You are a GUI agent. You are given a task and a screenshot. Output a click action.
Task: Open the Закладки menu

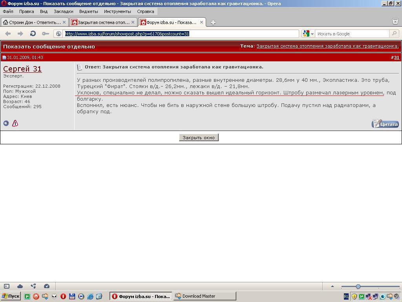[x=63, y=11]
